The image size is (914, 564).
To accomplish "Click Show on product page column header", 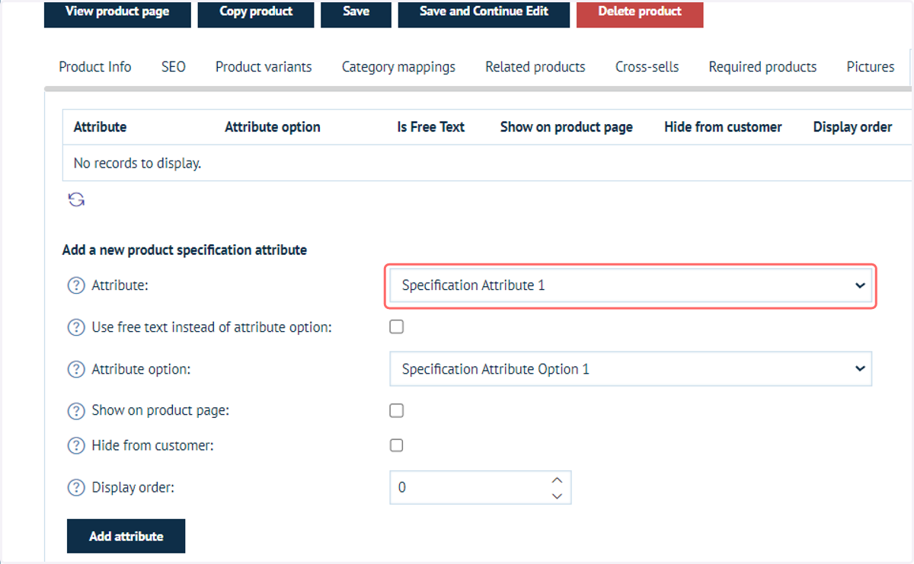I will point(567,127).
